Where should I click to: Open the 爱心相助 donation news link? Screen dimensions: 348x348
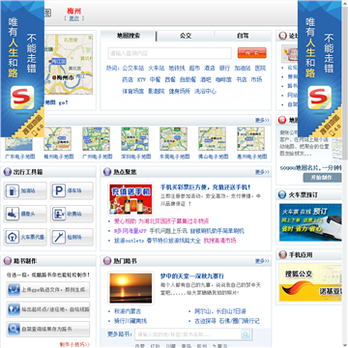pos(161,221)
